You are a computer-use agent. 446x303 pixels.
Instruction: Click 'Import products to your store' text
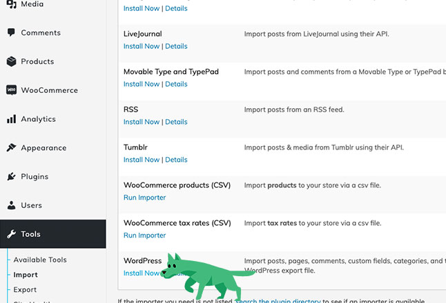(313, 185)
